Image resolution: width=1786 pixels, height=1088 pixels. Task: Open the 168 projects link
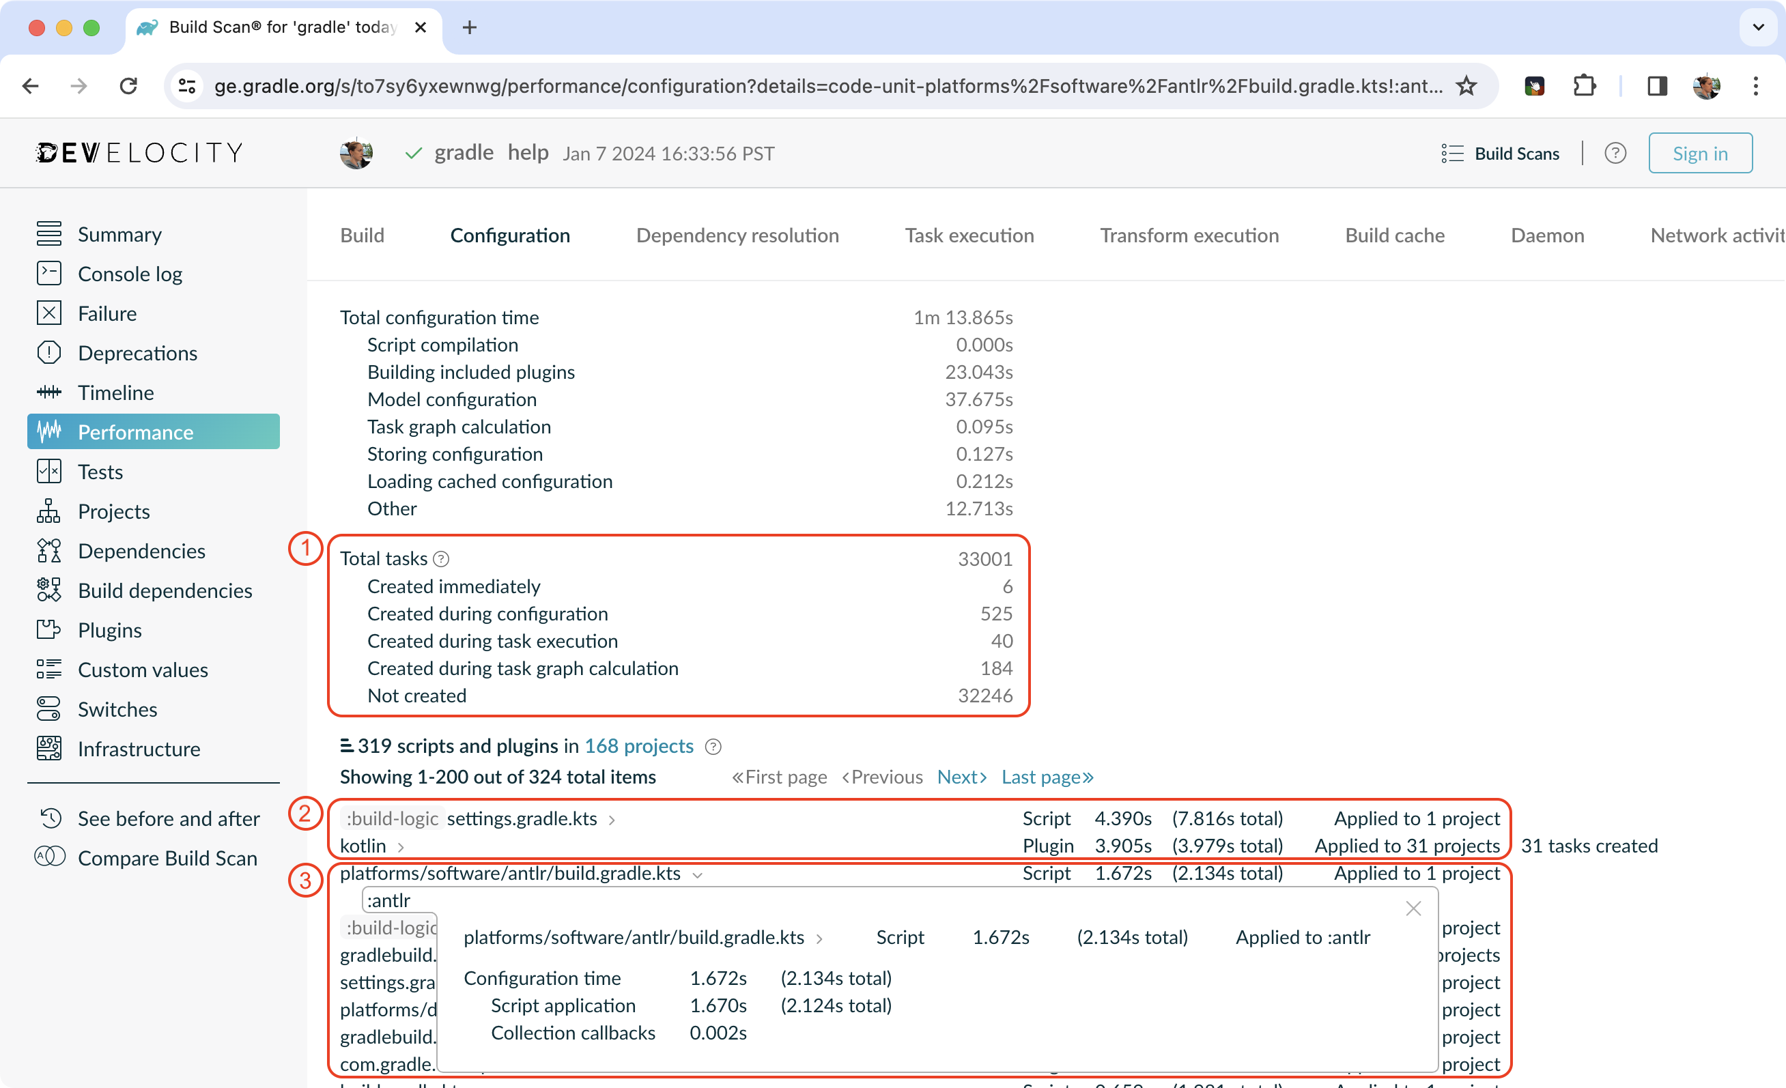pyautogui.click(x=638, y=746)
